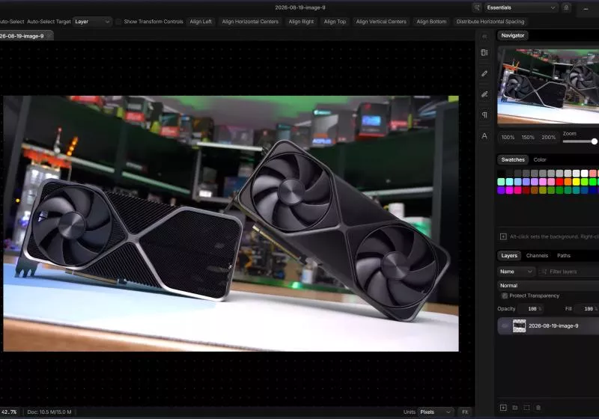Click Align Bottom button
Image resolution: width=599 pixels, height=419 pixels.
pyautogui.click(x=431, y=22)
